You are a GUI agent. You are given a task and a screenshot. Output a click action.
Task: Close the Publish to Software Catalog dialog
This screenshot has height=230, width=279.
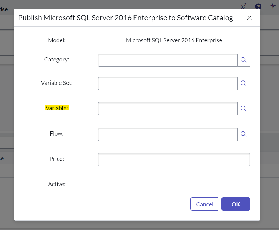(249, 18)
